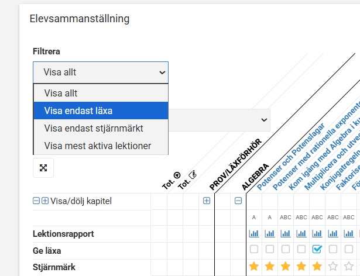Viewport: 360px width, 276px height.
Task: Star the first empty star in Stjärnmärk row
Action: click(333, 267)
